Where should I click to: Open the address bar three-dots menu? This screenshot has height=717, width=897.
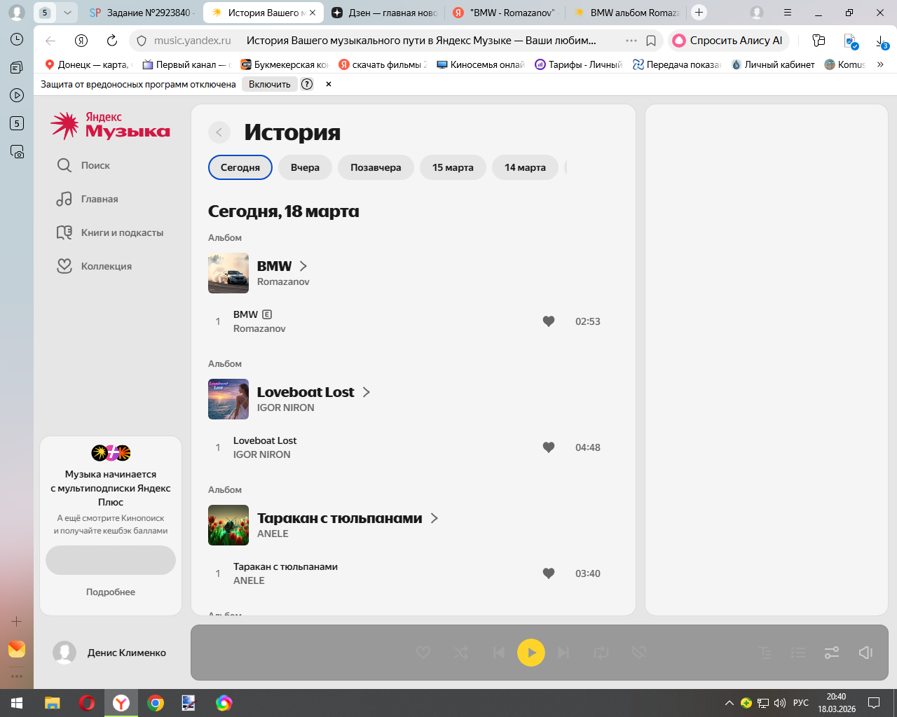point(631,41)
